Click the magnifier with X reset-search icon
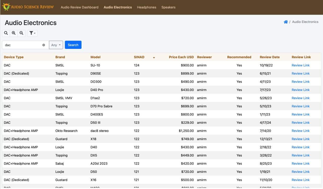Screen dimensions: 323x189 tap(14, 33)
